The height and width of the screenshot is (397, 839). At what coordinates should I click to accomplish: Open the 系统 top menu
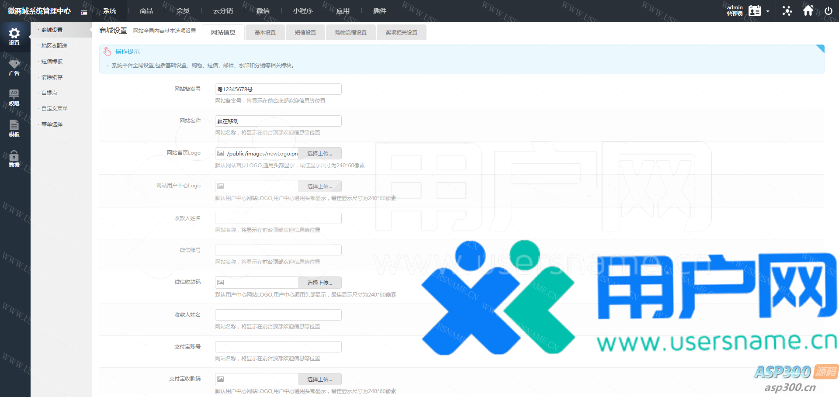[x=110, y=11]
